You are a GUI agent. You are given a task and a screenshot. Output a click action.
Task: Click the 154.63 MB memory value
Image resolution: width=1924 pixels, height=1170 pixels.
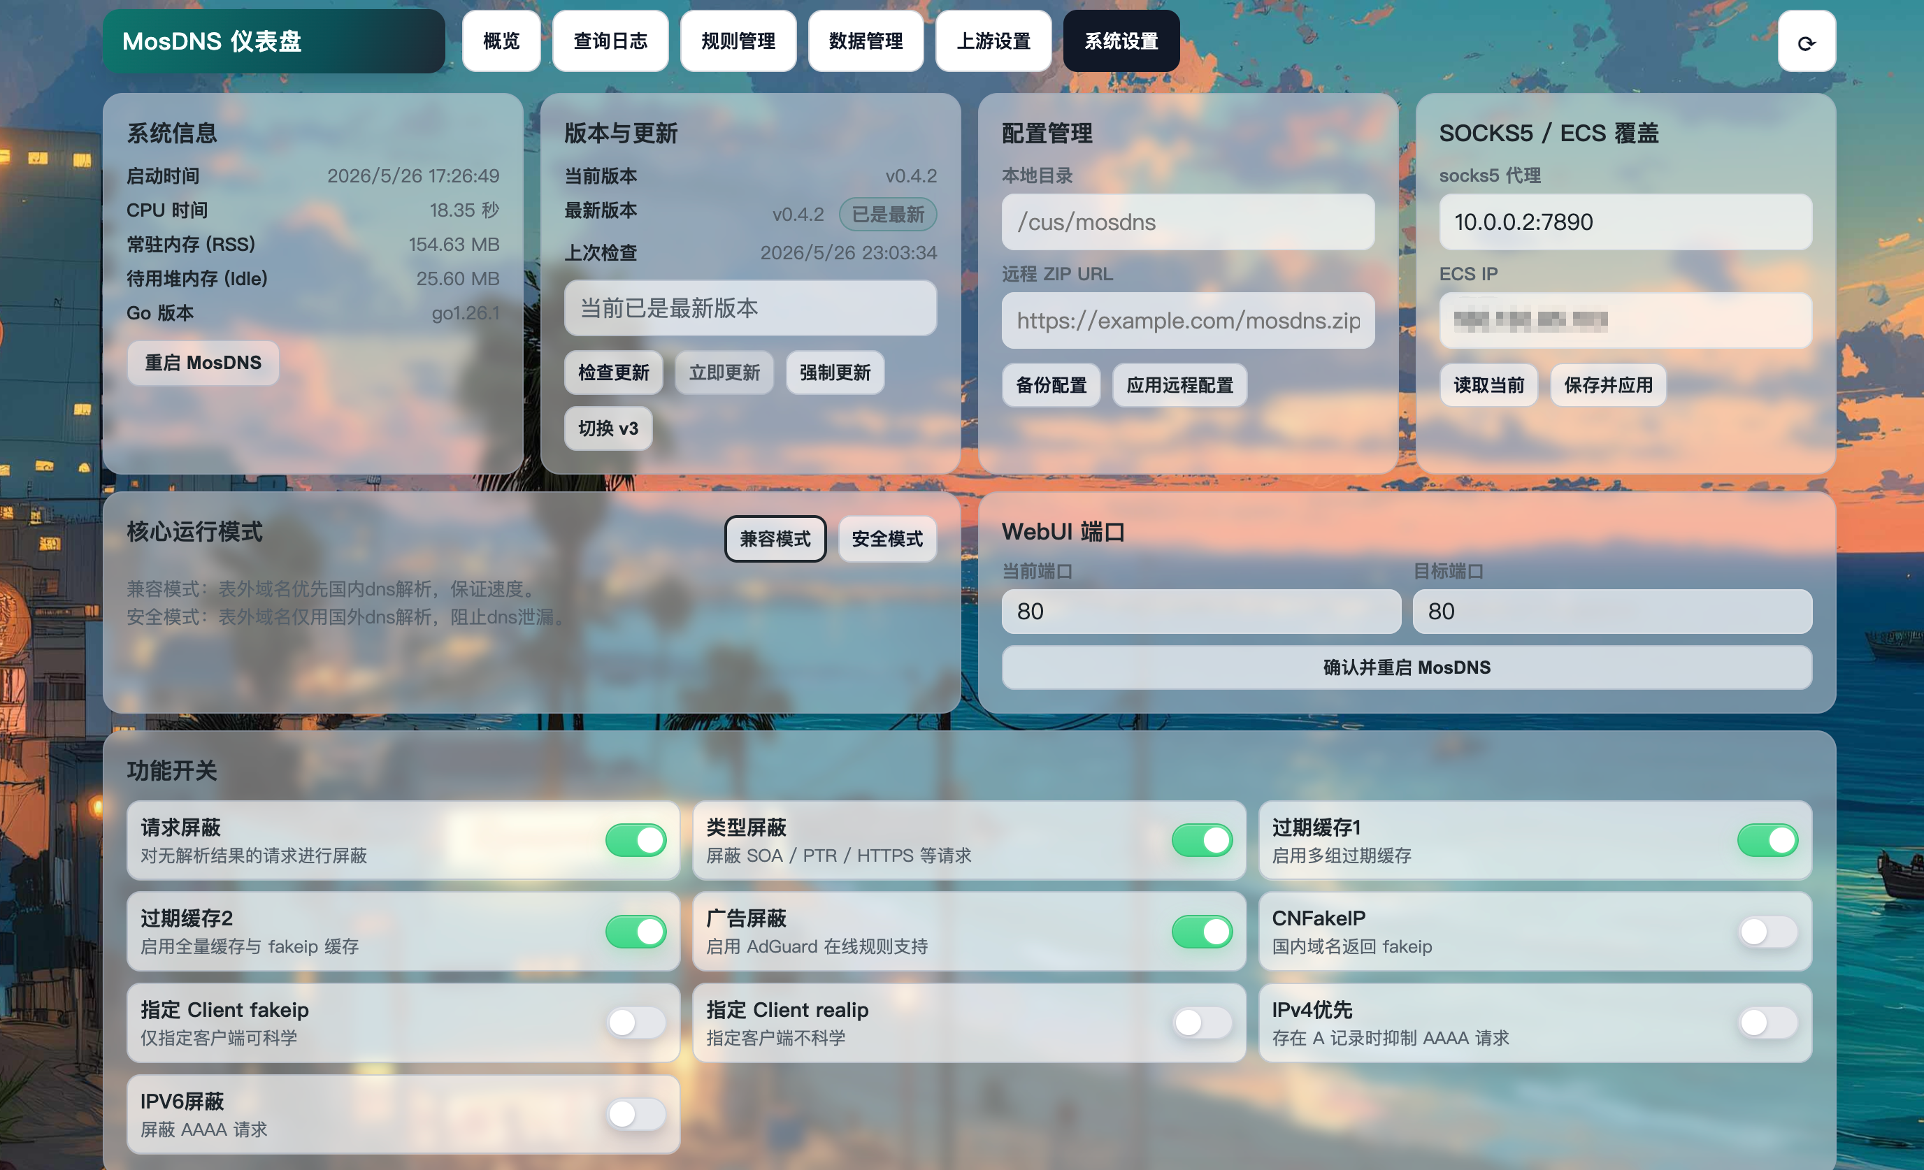(454, 245)
